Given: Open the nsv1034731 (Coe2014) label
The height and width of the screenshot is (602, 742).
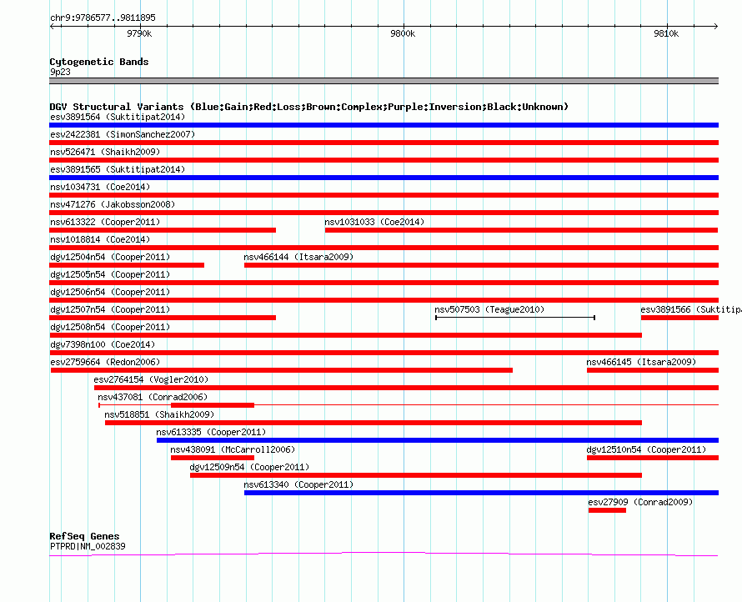Looking at the screenshot, I should [x=100, y=187].
